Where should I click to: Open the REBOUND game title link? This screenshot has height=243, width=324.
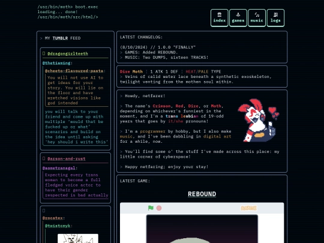click(202, 194)
